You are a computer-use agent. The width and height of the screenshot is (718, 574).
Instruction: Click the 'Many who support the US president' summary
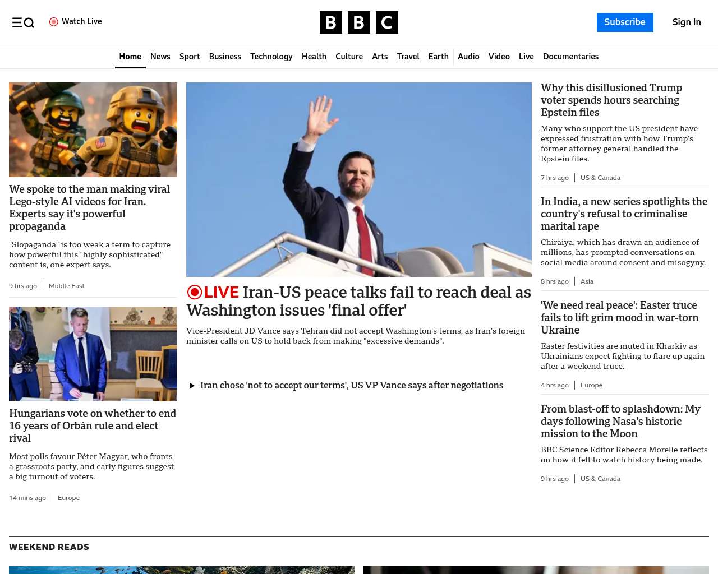coord(619,143)
